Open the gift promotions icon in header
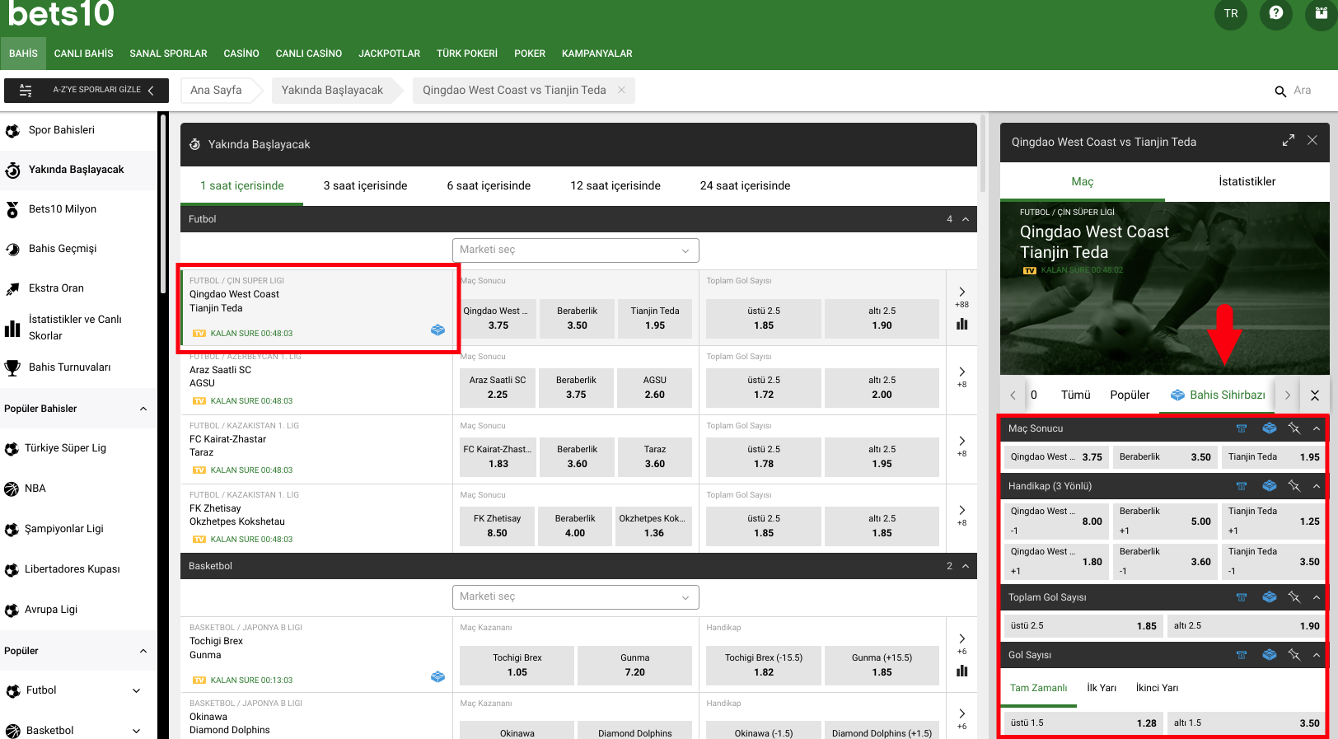 click(x=1321, y=13)
